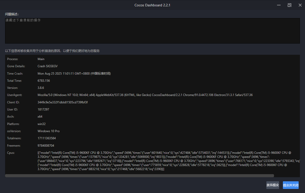Click the 'Arch:' label

pos(10,117)
